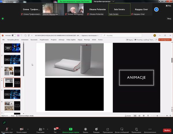Open the whiteboards icon in toolbar

[121, 129]
